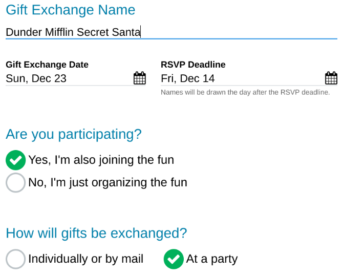Click the green check beside 'At a party'
The height and width of the screenshot is (276, 343).
click(x=174, y=259)
